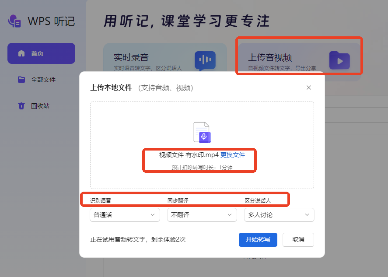Screen dimensions: 388x277
Task: Click file name 视频文件 有水印.mp4
Action: pos(189,155)
